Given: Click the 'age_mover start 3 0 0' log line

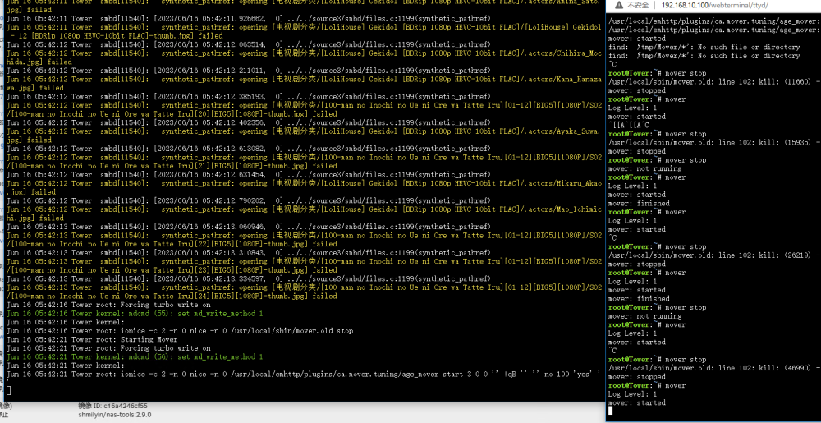Looking at the screenshot, I should (303, 375).
